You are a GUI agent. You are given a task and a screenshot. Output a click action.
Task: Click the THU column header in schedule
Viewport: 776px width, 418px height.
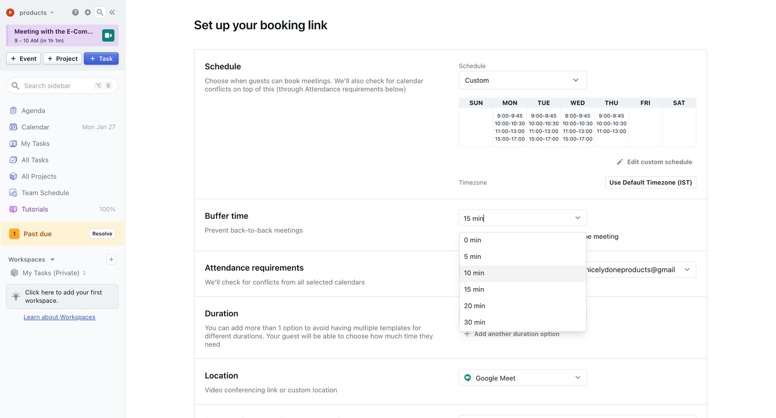(x=611, y=103)
